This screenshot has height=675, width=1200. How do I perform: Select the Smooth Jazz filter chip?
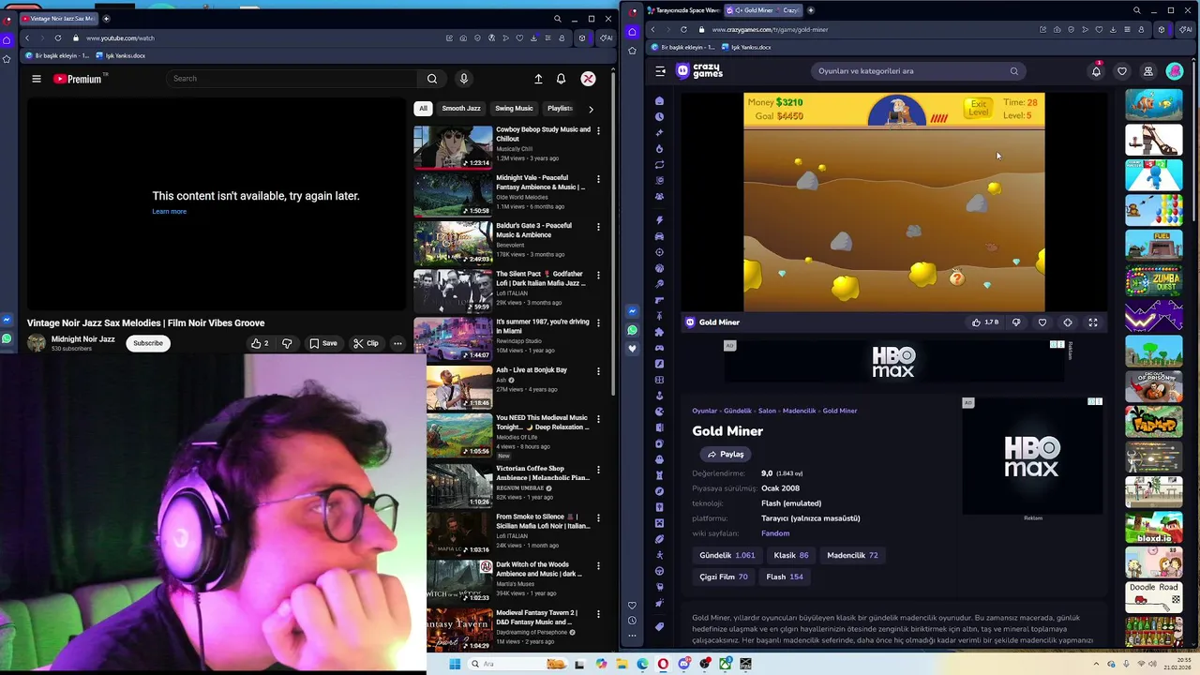pyautogui.click(x=461, y=109)
